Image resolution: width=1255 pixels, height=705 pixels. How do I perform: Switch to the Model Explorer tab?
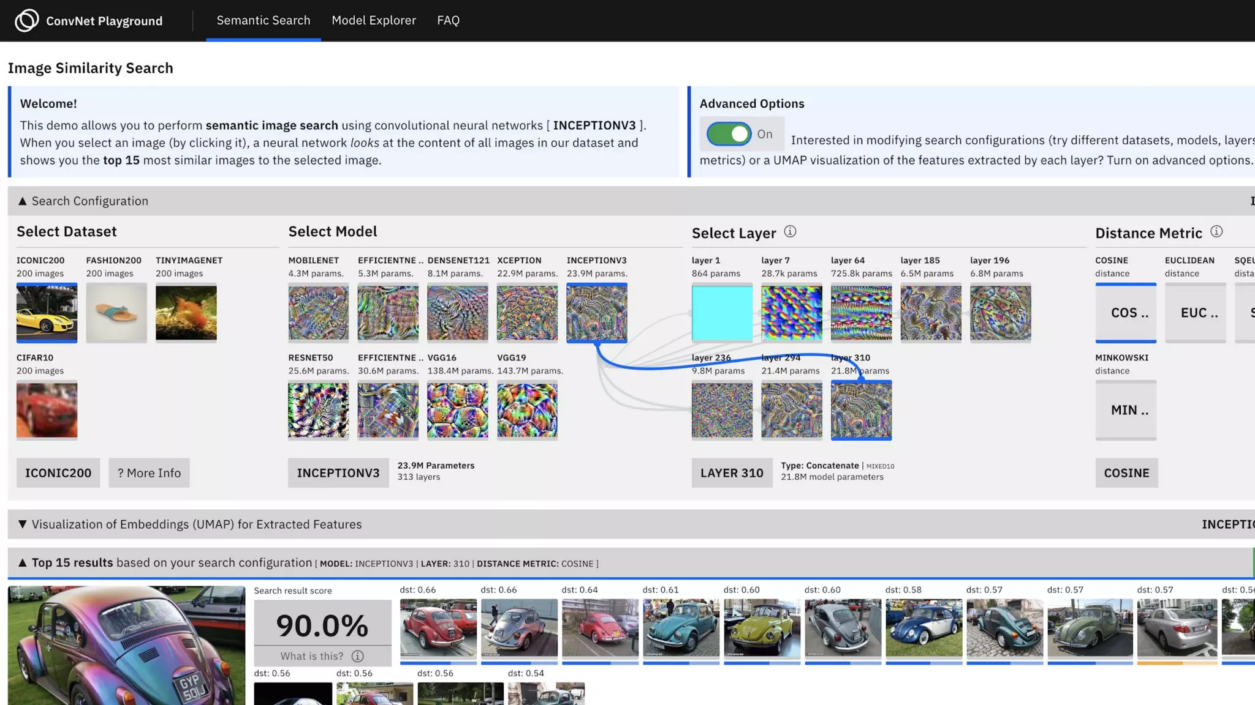click(373, 20)
